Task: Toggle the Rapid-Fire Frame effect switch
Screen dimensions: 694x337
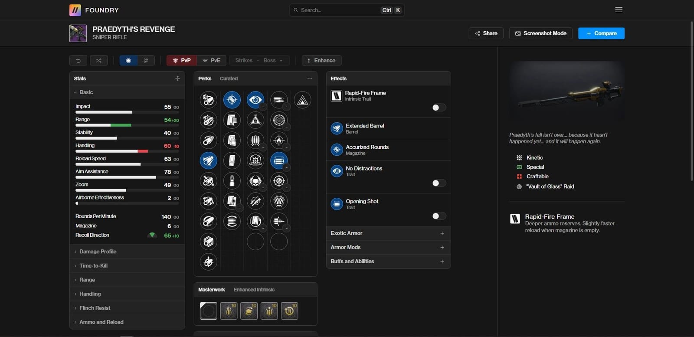Action: 439,108
